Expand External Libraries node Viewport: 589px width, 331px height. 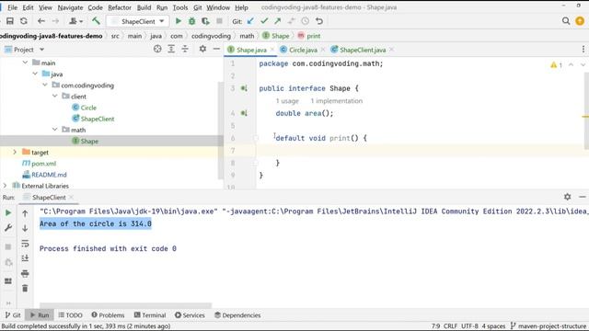pyautogui.click(x=5, y=186)
